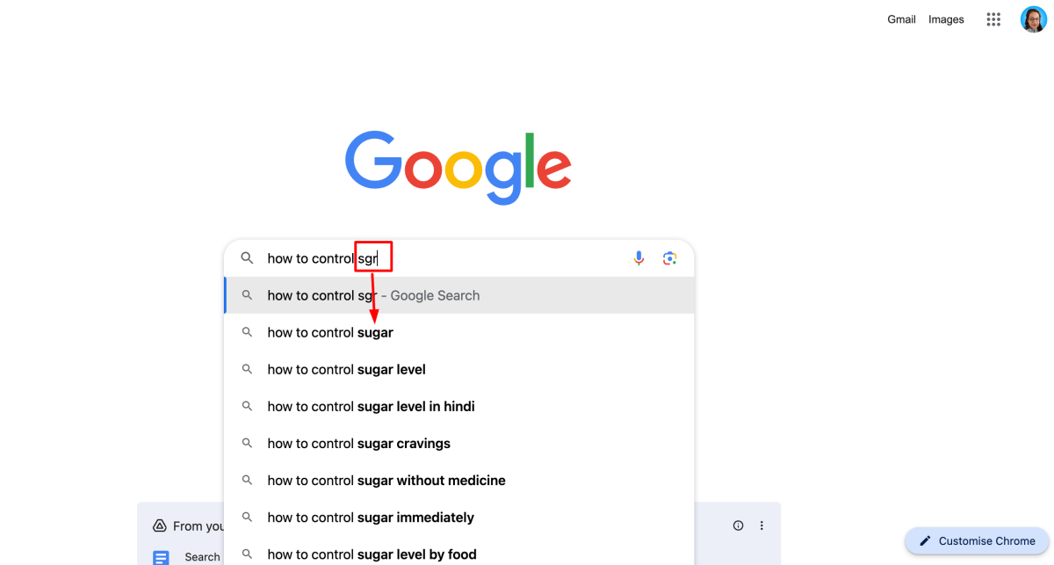Select the "how to control sgr - Google Search" row
The image size is (1054, 565).
373,295
